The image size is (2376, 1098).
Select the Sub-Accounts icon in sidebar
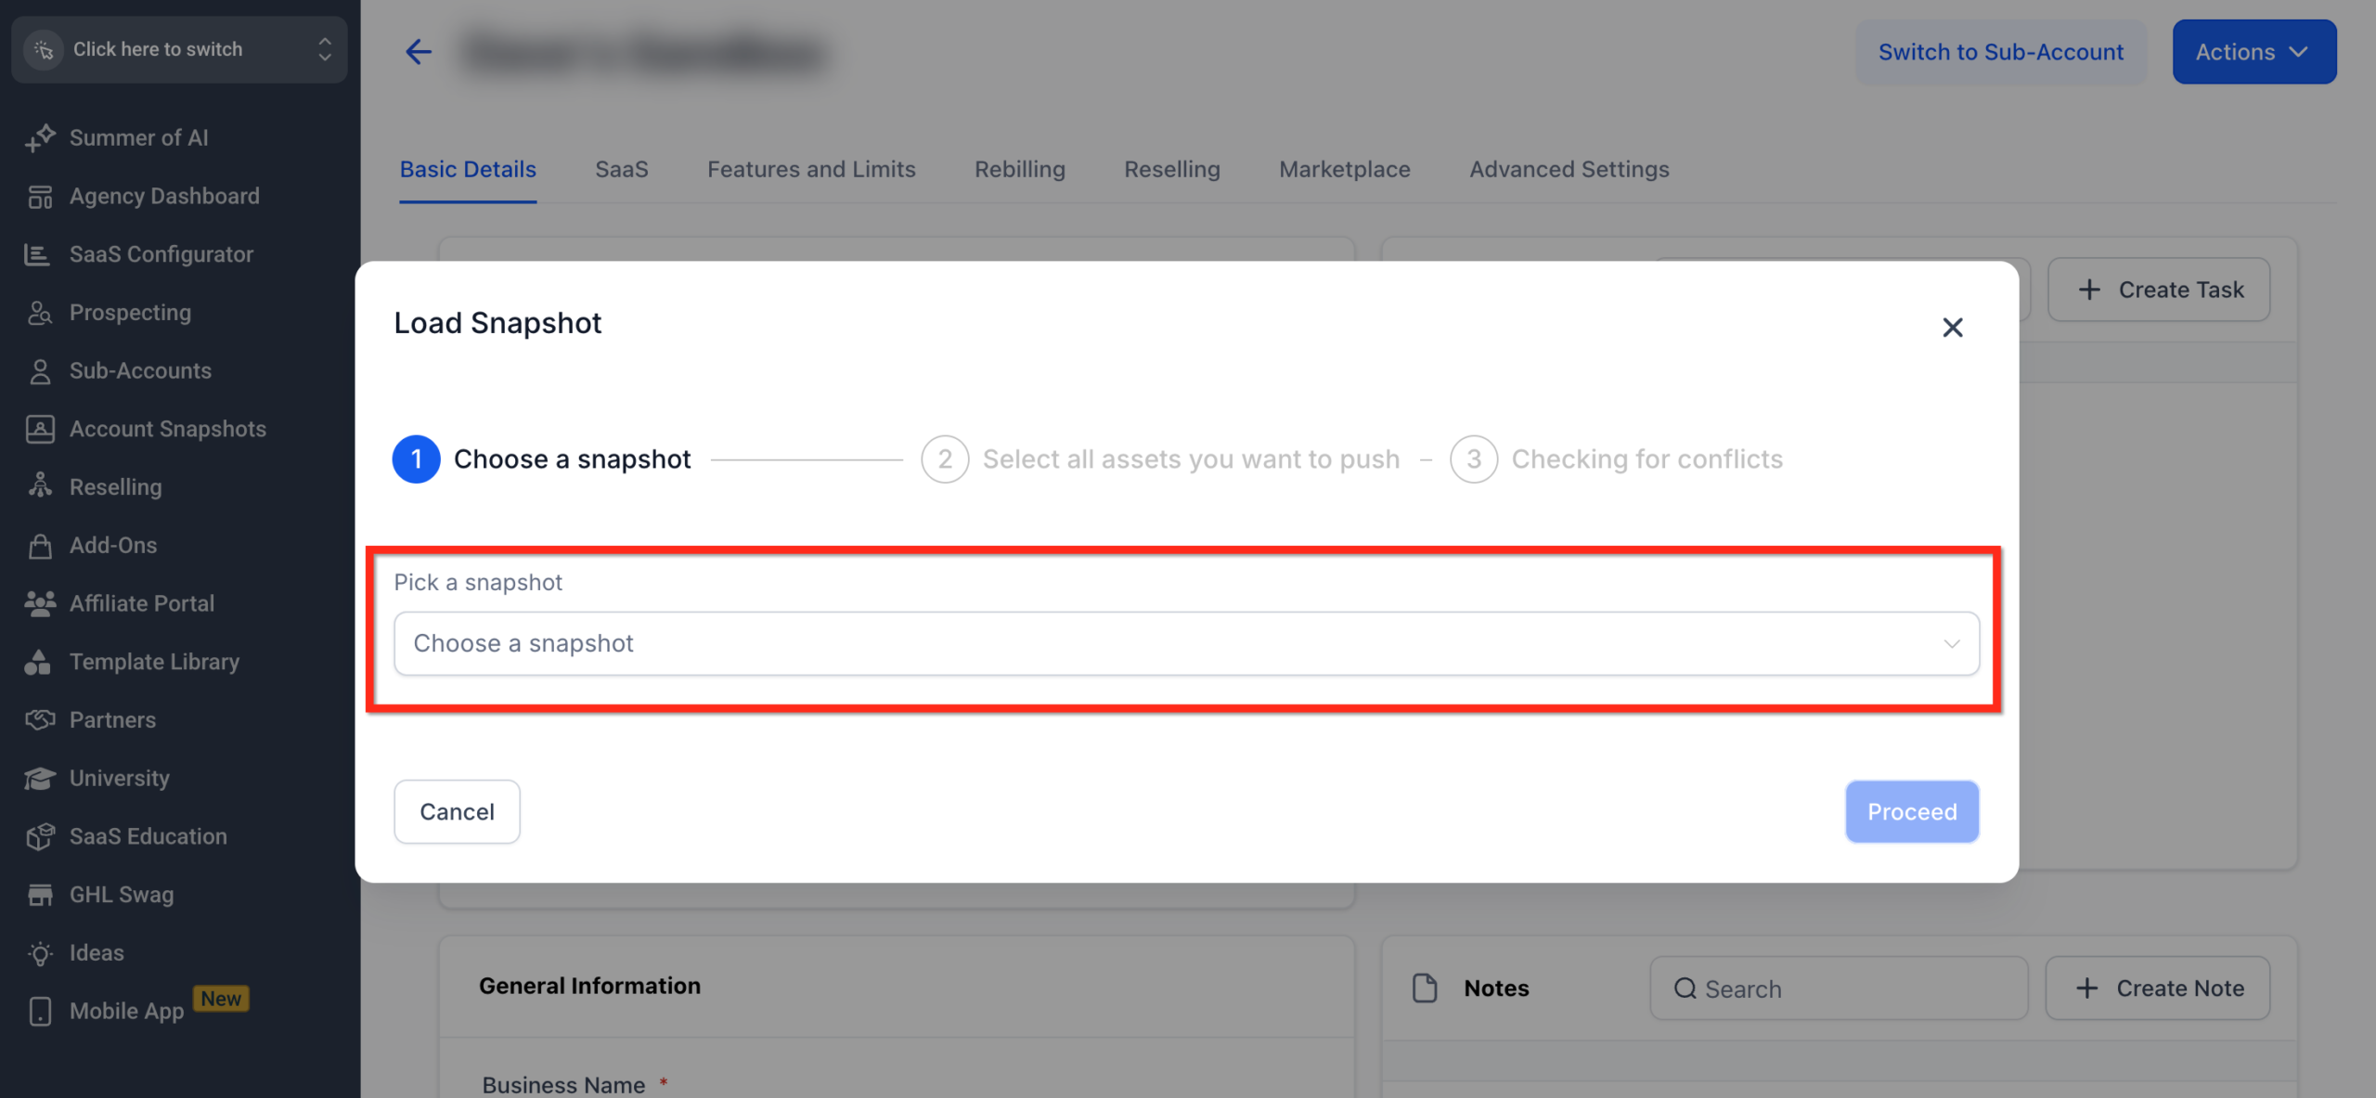point(39,370)
